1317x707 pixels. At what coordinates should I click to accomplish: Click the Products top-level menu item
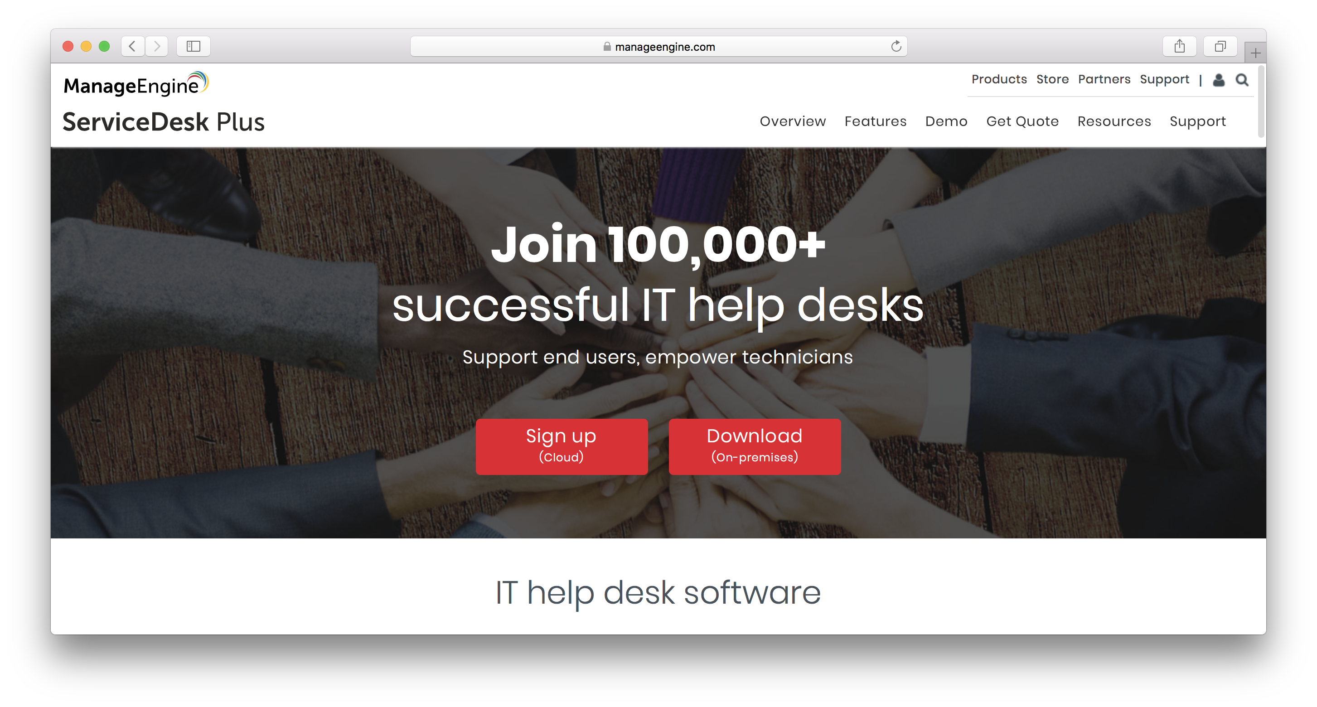pos(999,79)
